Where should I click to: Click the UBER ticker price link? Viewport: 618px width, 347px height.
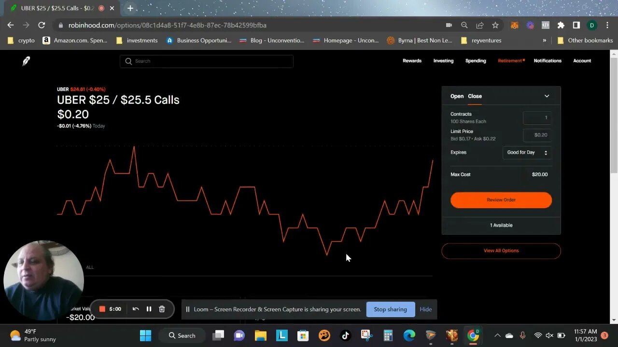pos(81,89)
